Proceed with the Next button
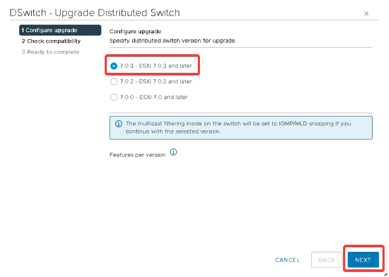This screenshot has height=277, width=389. tap(363, 260)
